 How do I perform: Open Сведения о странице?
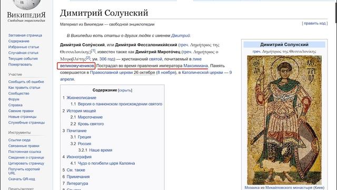(26, 157)
